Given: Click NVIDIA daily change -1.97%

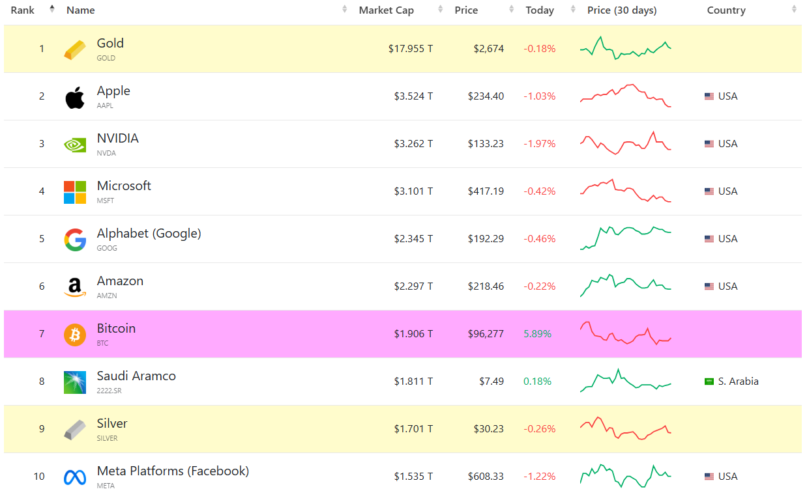Looking at the screenshot, I should [x=540, y=144].
